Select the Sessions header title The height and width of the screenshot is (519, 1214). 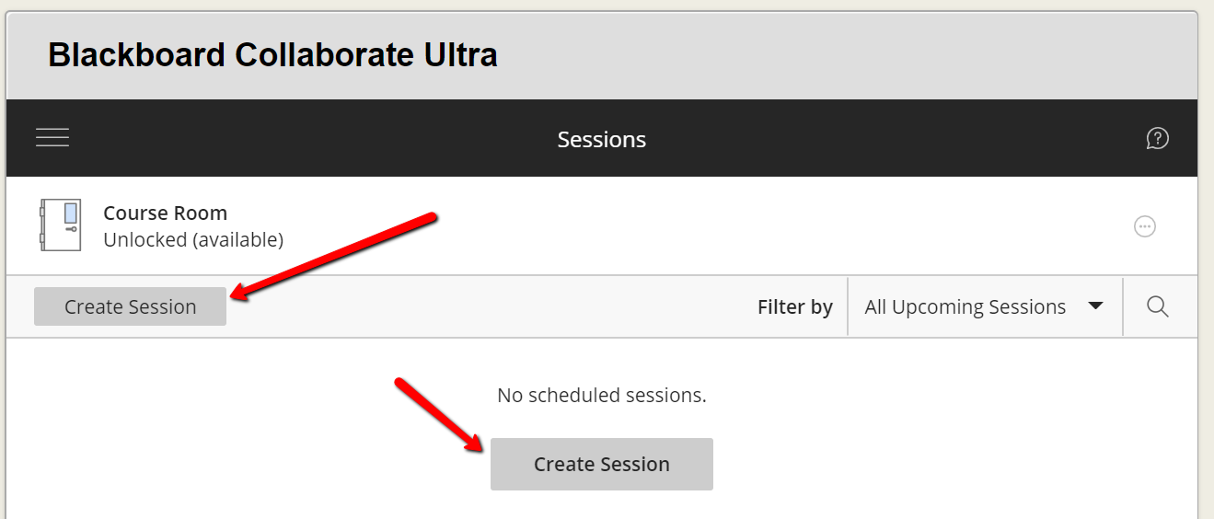[x=602, y=139]
